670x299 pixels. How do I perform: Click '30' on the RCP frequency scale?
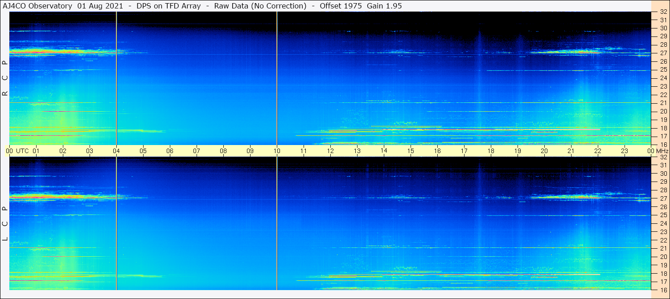(663, 28)
